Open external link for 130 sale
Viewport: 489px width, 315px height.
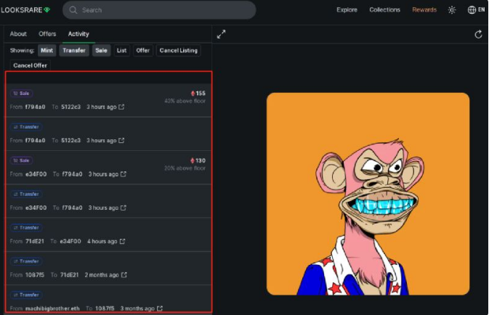124,174
